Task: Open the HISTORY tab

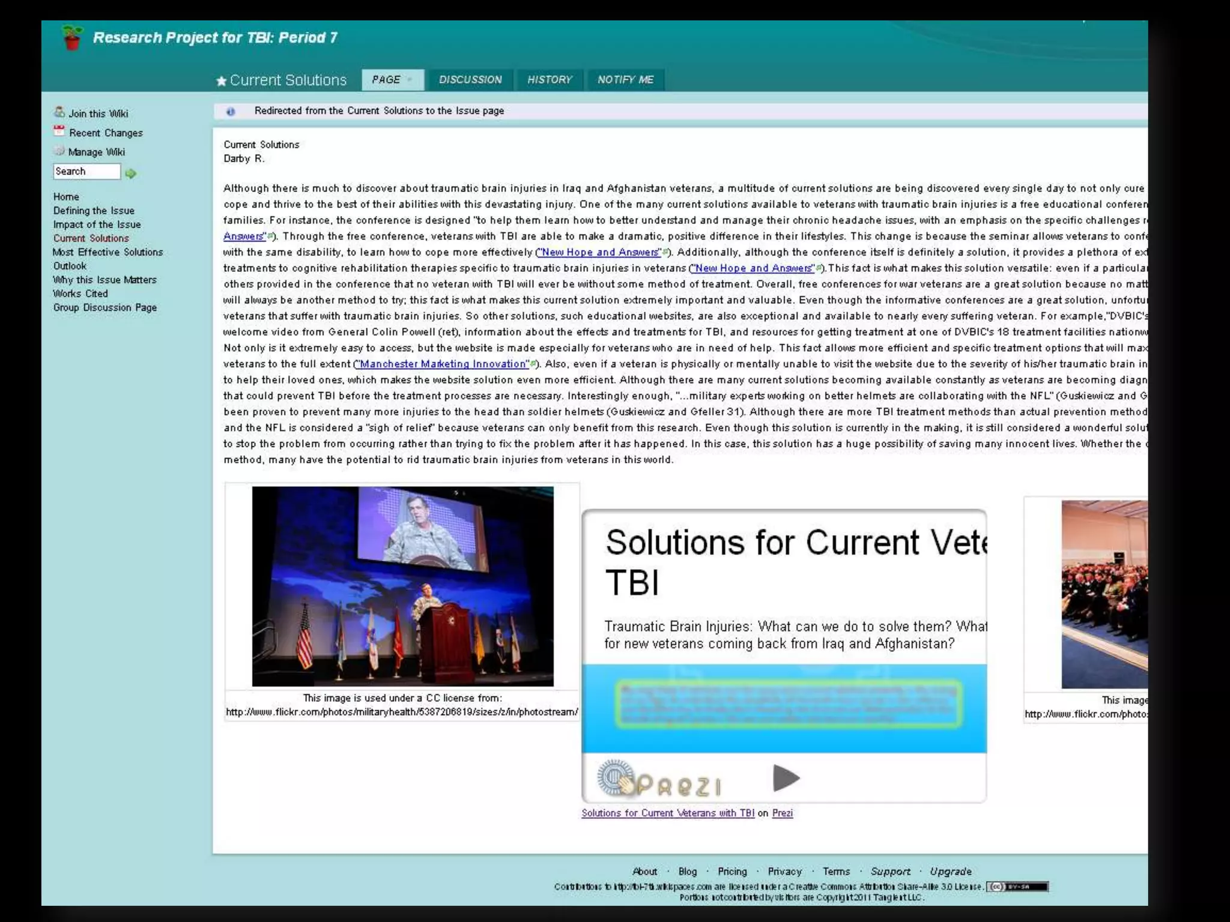Action: click(550, 80)
